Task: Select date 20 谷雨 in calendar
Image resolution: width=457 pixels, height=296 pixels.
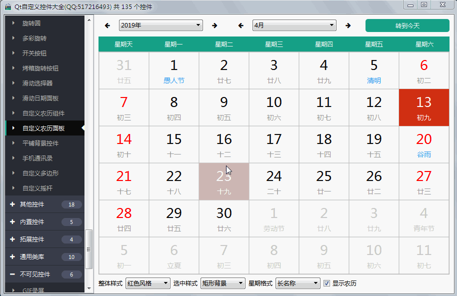Action: tap(423, 145)
